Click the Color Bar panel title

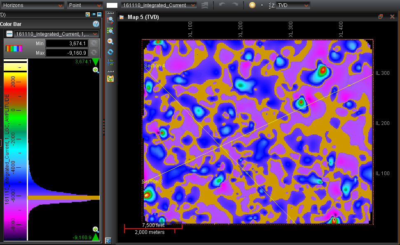pos(11,24)
